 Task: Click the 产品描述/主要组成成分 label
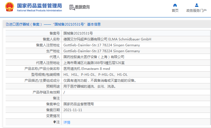[42, 81]
